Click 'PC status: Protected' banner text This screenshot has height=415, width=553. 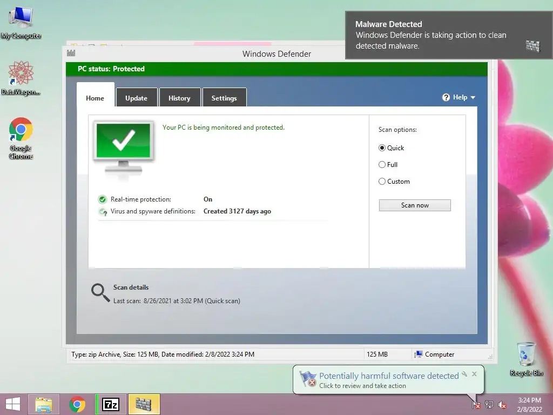(x=111, y=69)
